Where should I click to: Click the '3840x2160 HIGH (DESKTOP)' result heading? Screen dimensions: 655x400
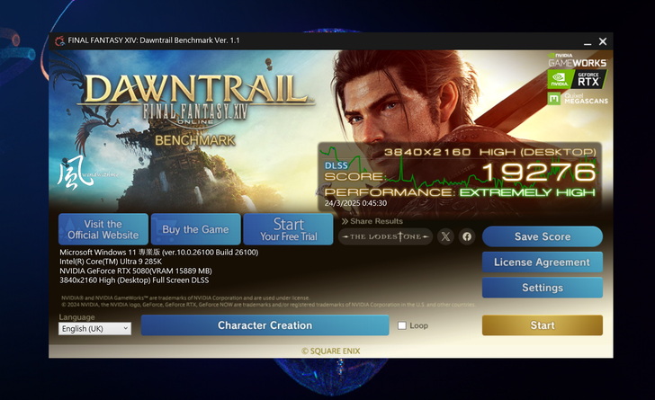pyautogui.click(x=490, y=152)
